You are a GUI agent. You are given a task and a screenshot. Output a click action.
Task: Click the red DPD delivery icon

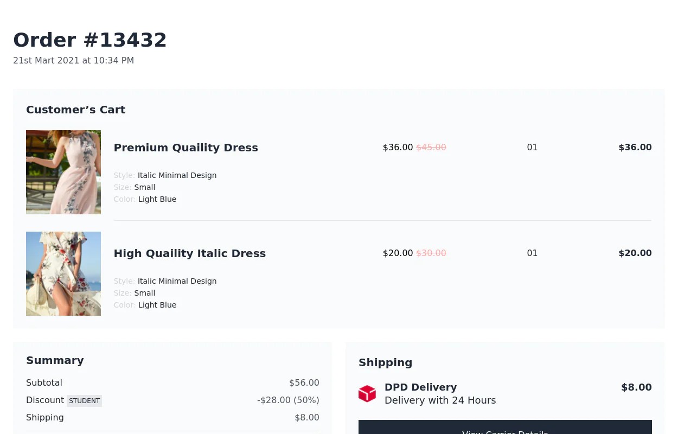[367, 393]
